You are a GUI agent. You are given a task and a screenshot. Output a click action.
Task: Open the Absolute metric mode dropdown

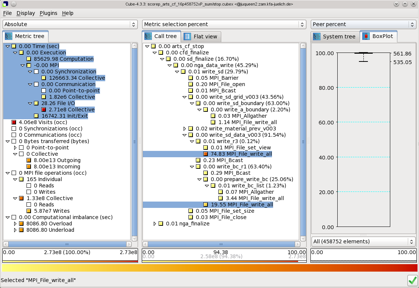(70, 24)
